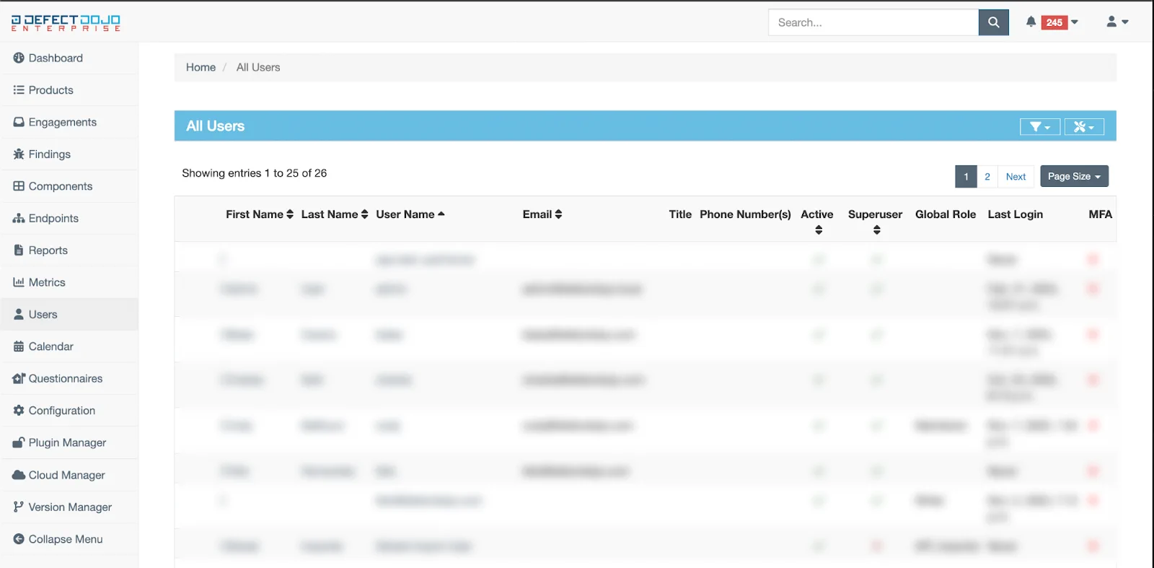This screenshot has width=1154, height=568.
Task: Open Calendar from the sidebar icon
Action: pos(19,347)
